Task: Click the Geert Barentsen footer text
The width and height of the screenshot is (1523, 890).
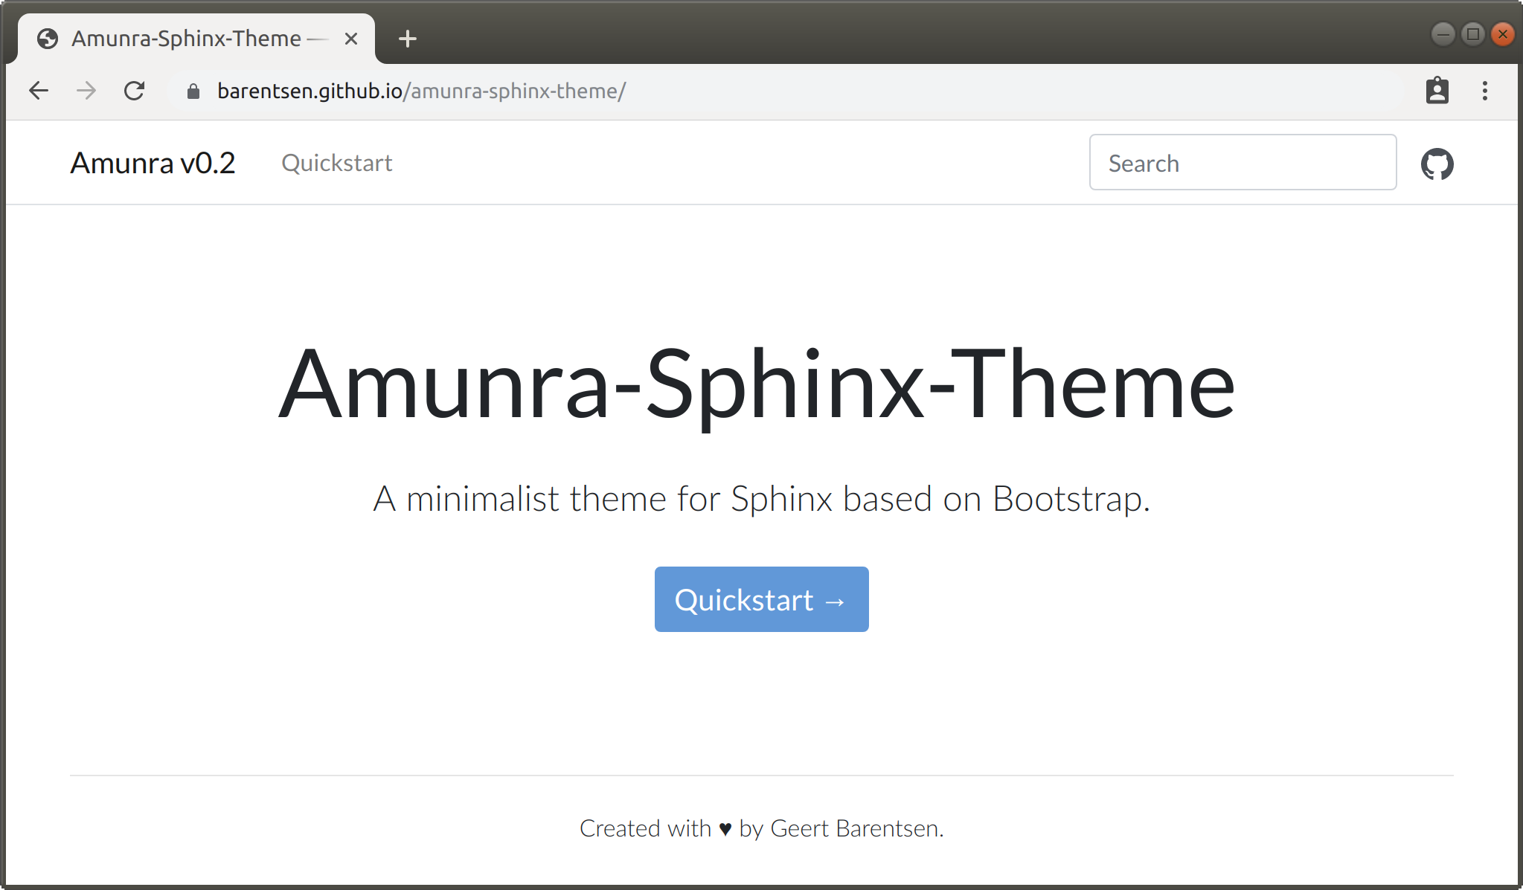Action: (x=854, y=828)
